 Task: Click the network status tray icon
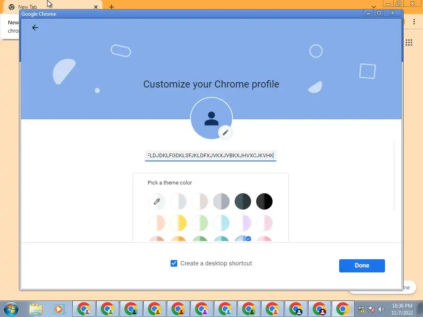click(x=361, y=309)
